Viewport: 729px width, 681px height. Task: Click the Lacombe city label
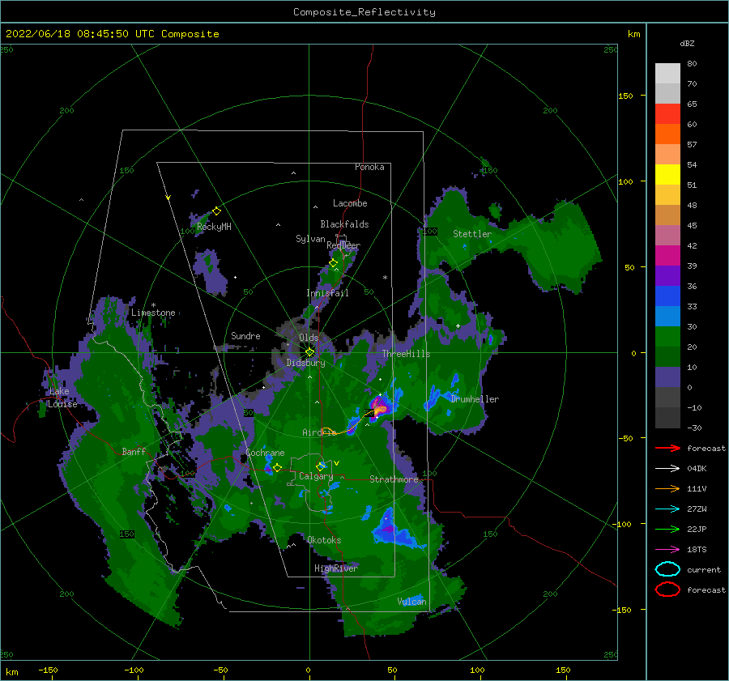click(350, 203)
